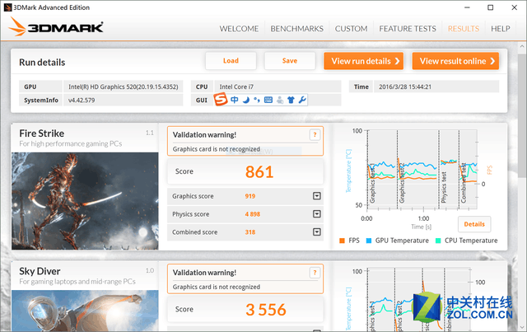The height and width of the screenshot is (332, 527).
Task: Click the Load button
Action: pyautogui.click(x=231, y=60)
